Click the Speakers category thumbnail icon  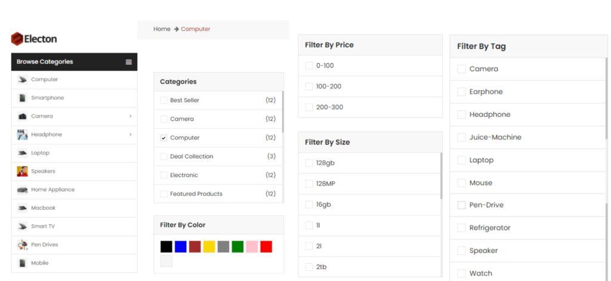click(x=22, y=171)
